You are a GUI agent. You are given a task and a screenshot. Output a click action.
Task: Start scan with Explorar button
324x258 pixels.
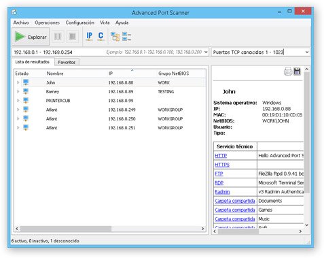coord(31,37)
